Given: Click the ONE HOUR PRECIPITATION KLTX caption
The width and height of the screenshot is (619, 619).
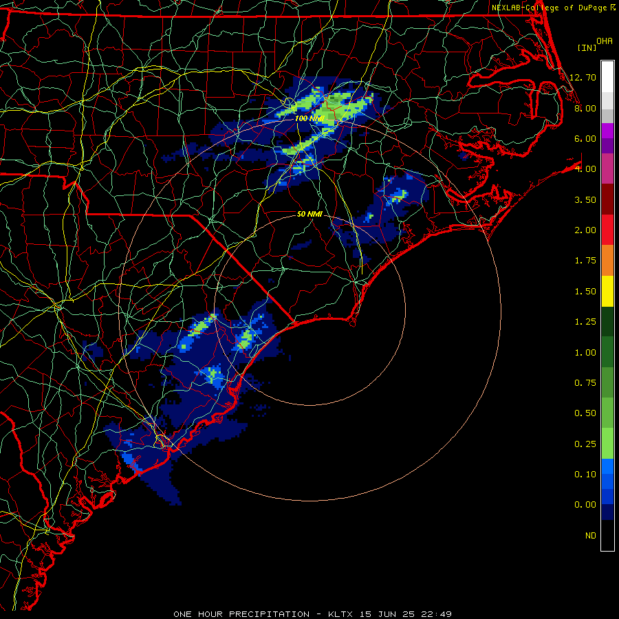Looking at the screenshot, I should (312, 614).
